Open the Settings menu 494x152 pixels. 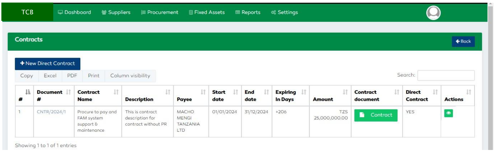[x=285, y=12]
